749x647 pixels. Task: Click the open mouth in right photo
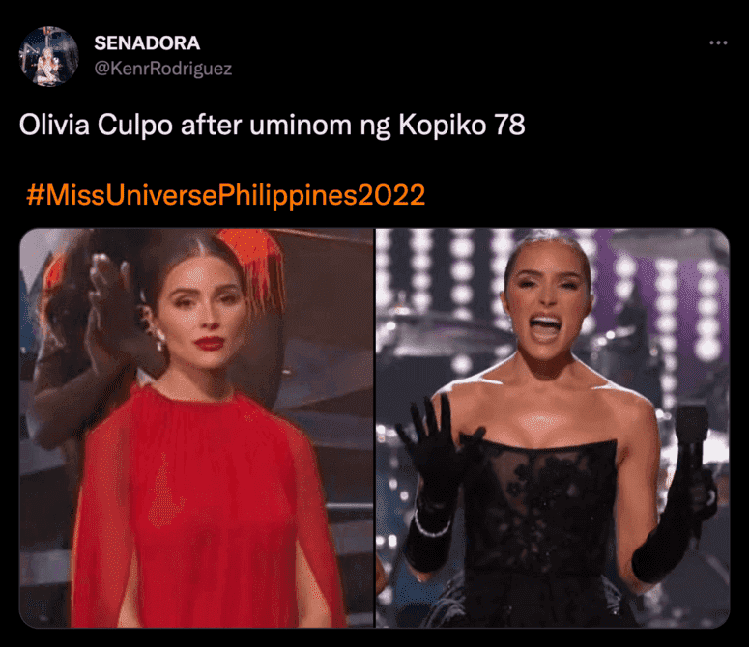(544, 326)
